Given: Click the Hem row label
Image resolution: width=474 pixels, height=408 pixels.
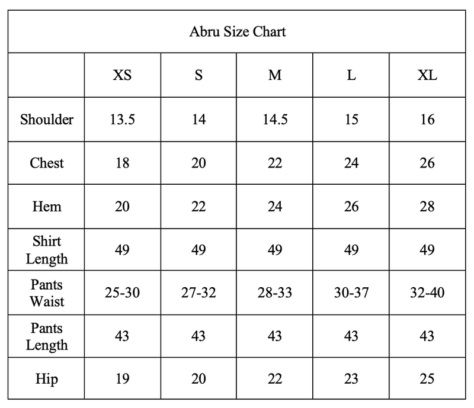Looking at the screenshot, I should (x=47, y=207).
